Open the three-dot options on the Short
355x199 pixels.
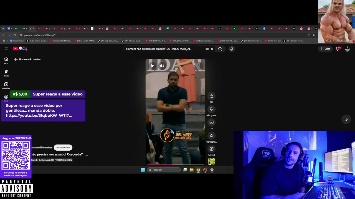coord(199,66)
